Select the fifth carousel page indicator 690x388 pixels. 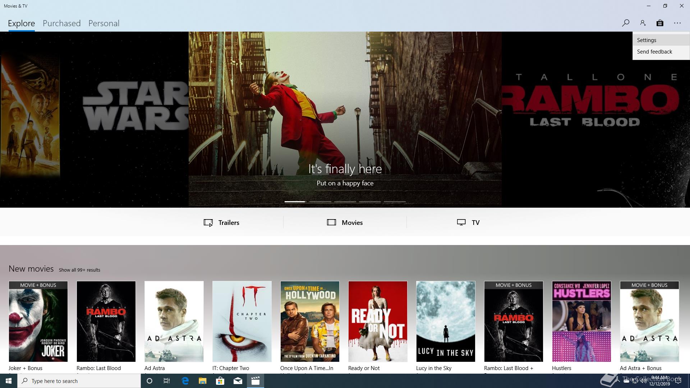[x=395, y=202]
